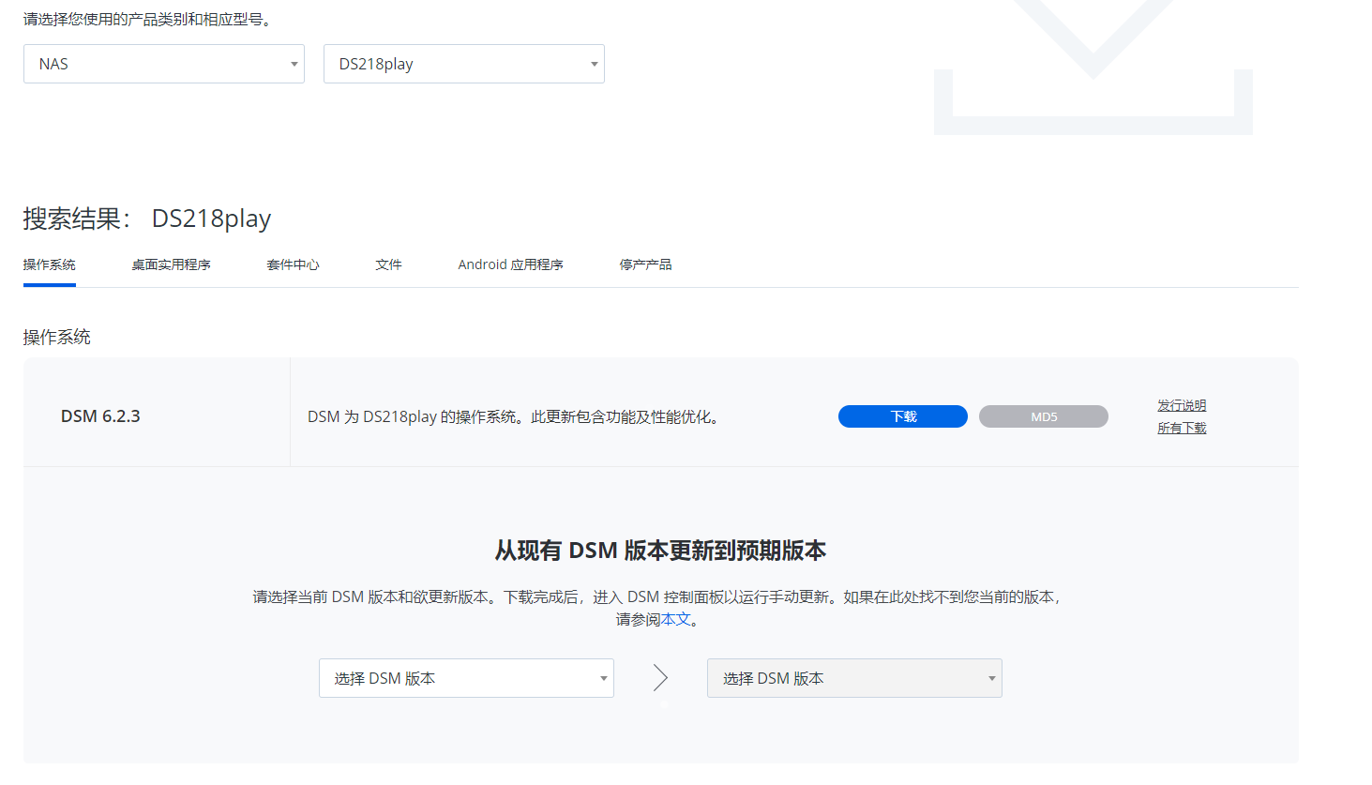Click the dropdown arrow on the NAS selector

pyautogui.click(x=294, y=64)
